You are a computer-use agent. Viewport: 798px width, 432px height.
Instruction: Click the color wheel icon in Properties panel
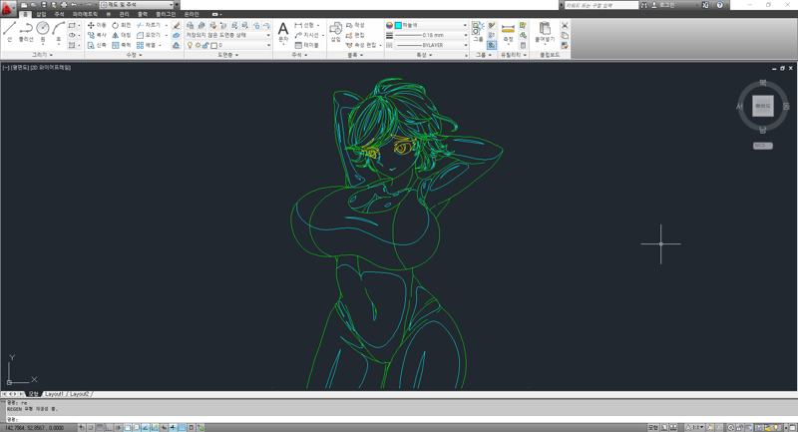click(389, 25)
